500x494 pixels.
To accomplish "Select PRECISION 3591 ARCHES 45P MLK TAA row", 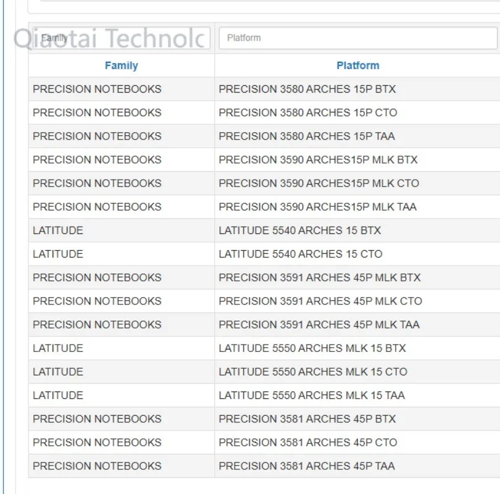I will tap(264, 325).
